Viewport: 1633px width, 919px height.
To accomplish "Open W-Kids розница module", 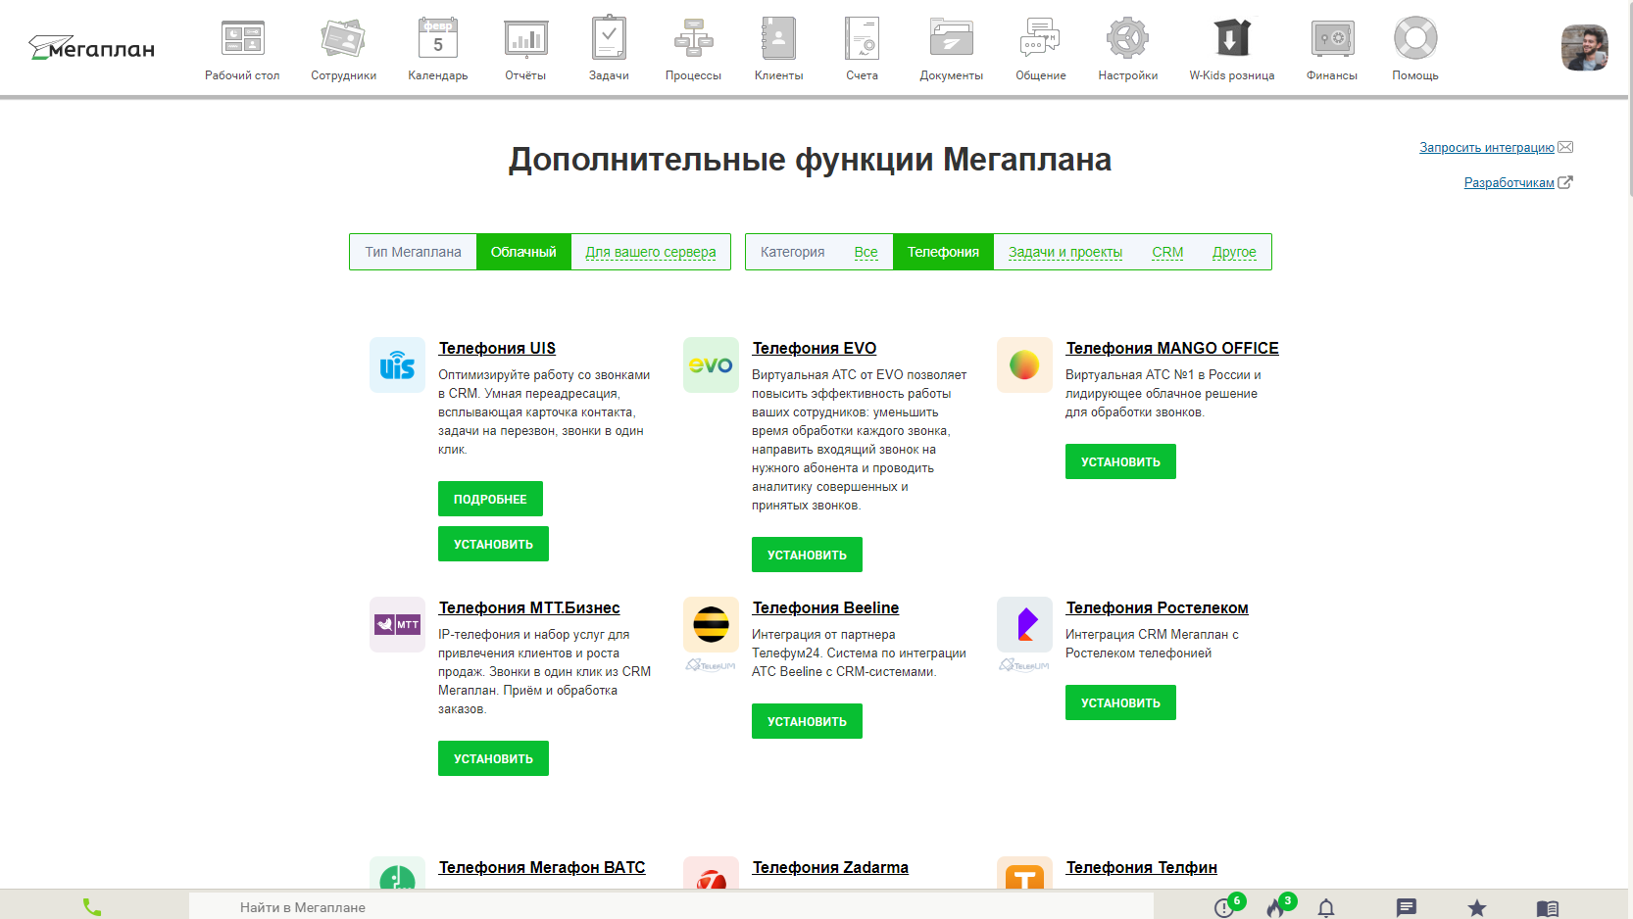I will click(x=1232, y=49).
